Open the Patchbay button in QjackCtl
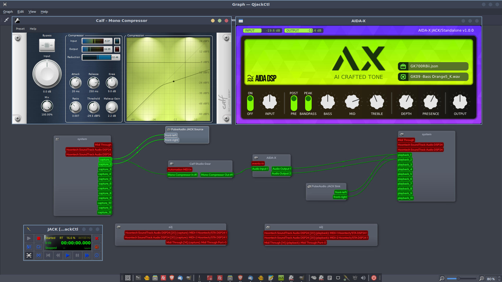The width and height of the screenshot is (502, 282). [38, 255]
